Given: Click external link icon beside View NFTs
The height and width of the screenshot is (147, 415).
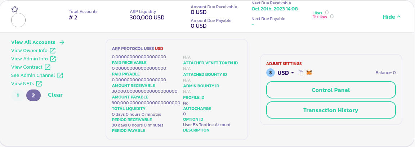Looking at the screenshot, I should [39, 84].
